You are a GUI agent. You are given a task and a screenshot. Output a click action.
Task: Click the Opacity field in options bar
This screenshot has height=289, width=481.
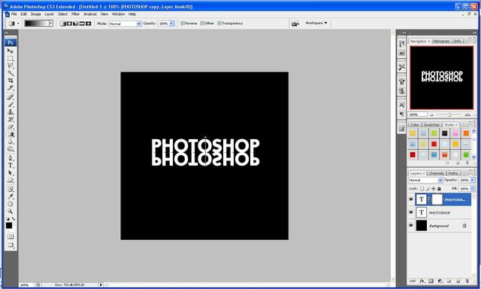(x=163, y=23)
